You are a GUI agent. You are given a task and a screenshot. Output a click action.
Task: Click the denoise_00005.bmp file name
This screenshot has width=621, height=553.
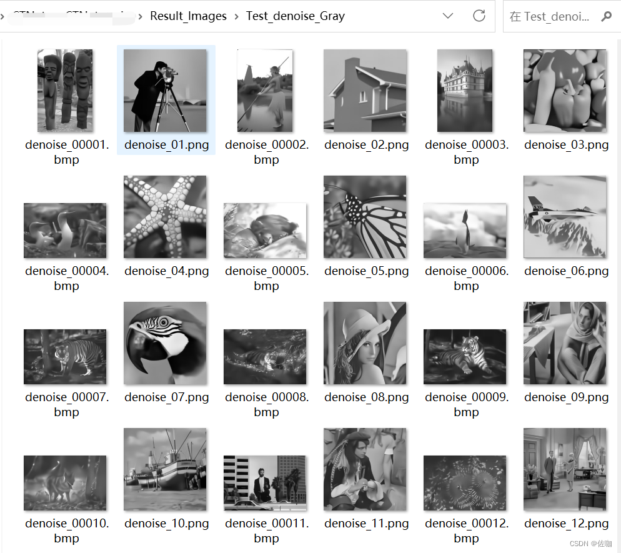(267, 279)
